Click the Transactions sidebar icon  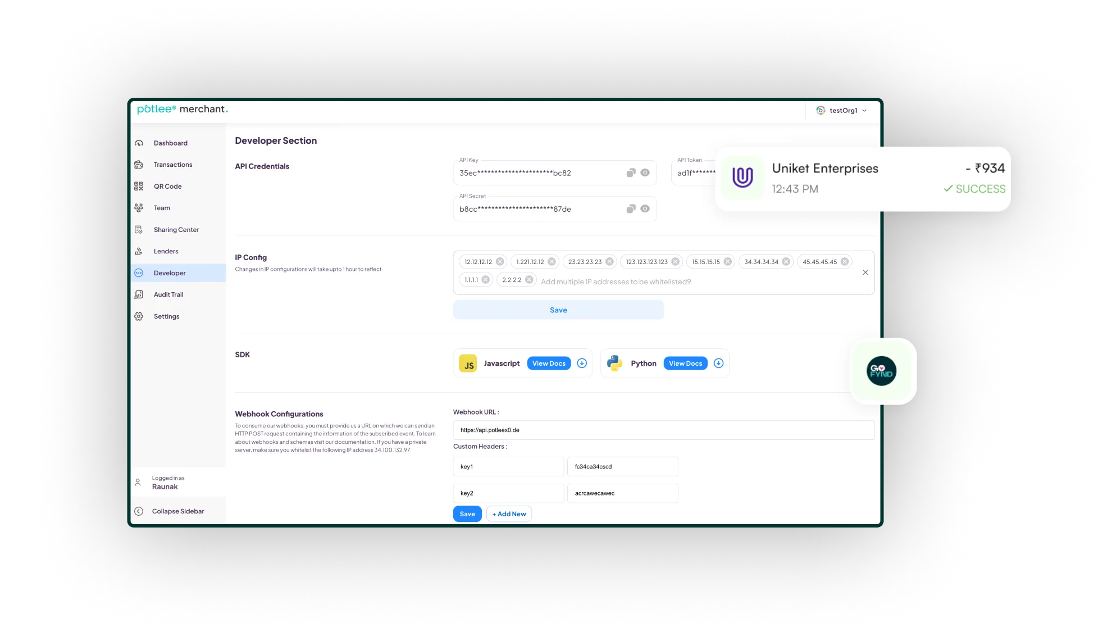pos(140,164)
